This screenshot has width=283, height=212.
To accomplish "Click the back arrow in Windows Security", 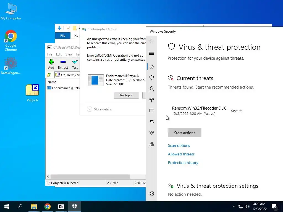I will [x=151, y=41].
